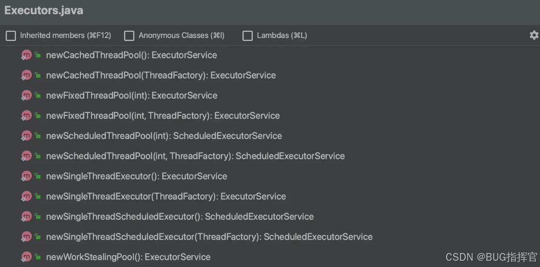The height and width of the screenshot is (267, 540).
Task: Click green public lock icon on newSingleThreadScheduledExecutor()
Action: pyautogui.click(x=38, y=216)
